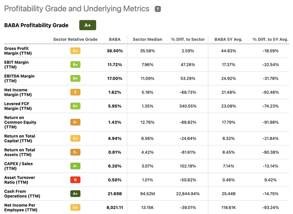Click the B+ grade badge for EBIT Margin
This screenshot has width=293, height=214.
[76, 65]
